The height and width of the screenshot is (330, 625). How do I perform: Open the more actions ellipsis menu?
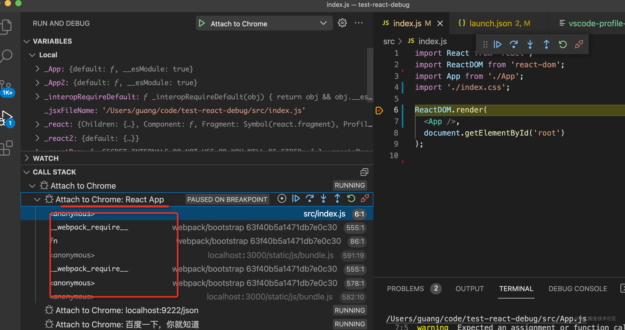coord(359,23)
